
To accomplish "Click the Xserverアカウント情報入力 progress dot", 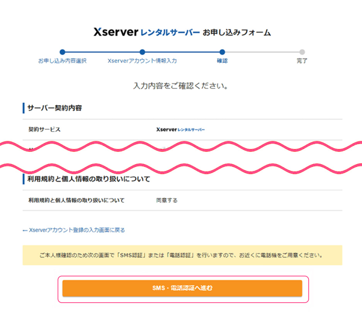I will (143, 52).
